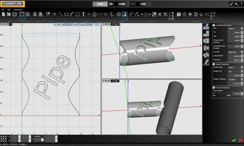244x146 pixels.
Task: Switch to the CAM tab
Action: click(x=122, y=4)
